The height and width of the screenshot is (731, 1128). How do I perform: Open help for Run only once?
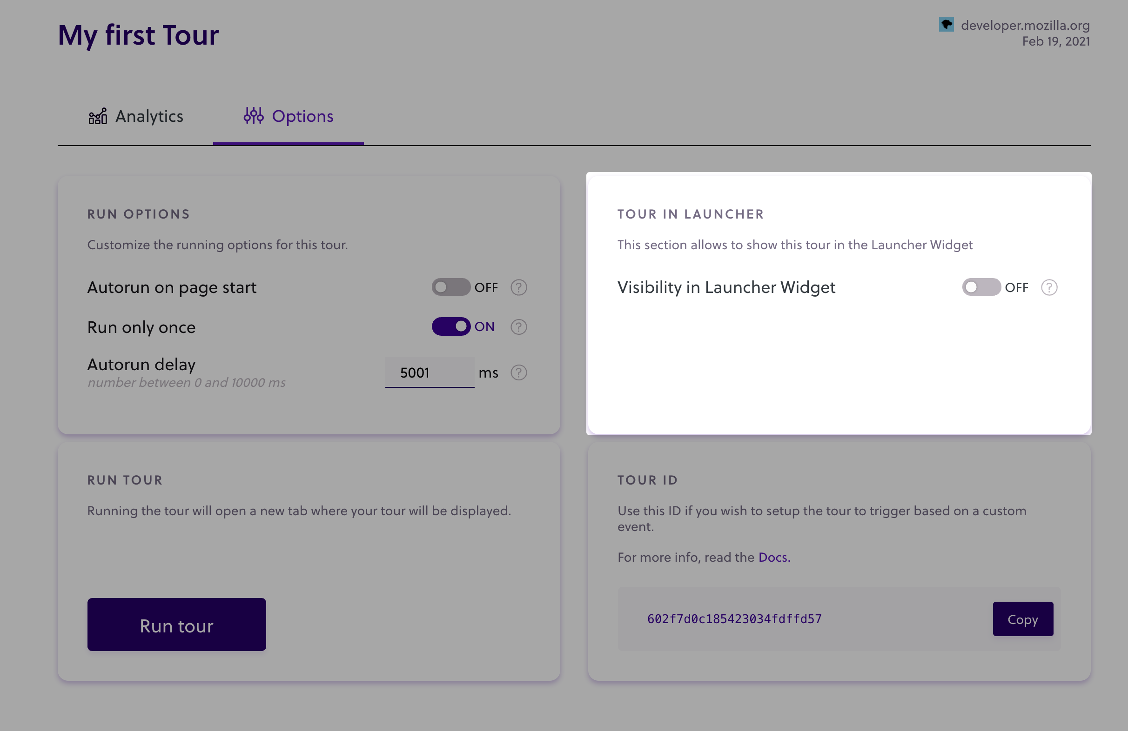coord(518,326)
